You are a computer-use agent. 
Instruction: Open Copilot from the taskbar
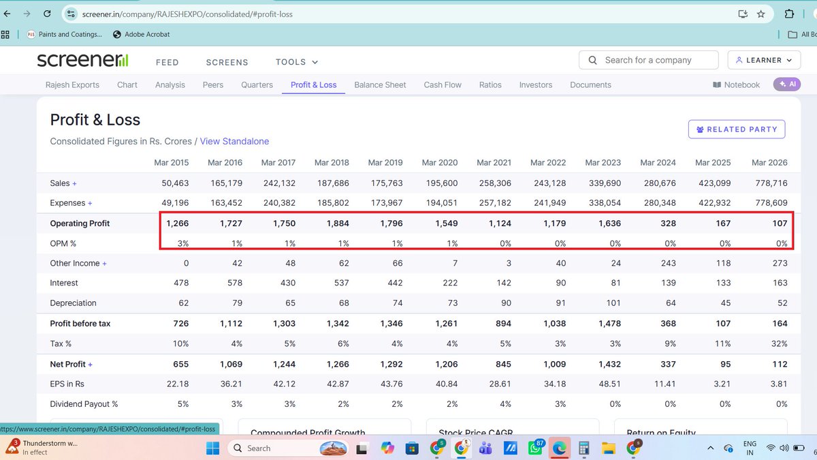387,448
